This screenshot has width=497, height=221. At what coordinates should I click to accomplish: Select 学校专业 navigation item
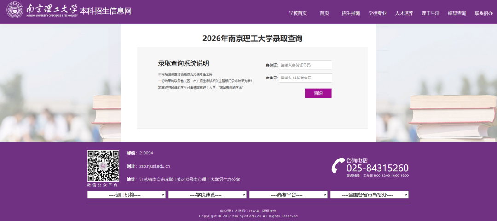377,13
